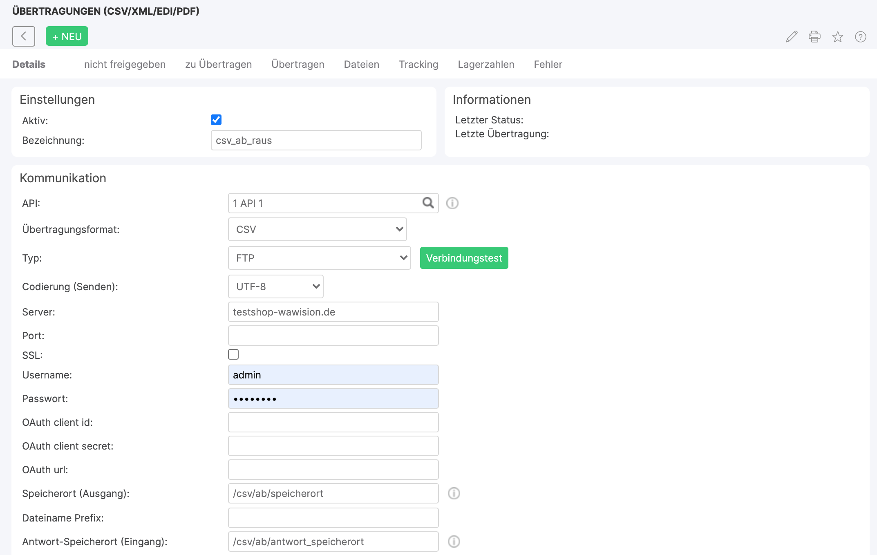Select the Fehler tab

tap(548, 64)
